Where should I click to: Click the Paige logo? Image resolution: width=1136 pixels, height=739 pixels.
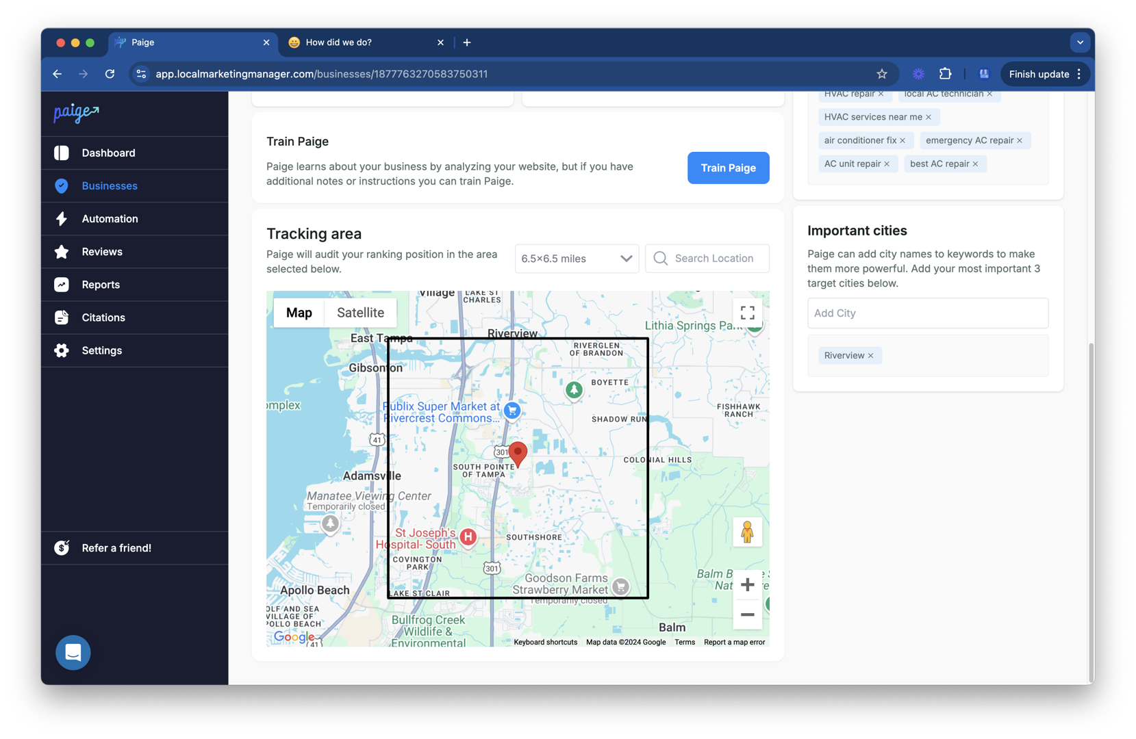pos(75,113)
